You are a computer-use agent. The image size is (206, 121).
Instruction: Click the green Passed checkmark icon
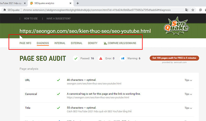click(x=76, y=58)
